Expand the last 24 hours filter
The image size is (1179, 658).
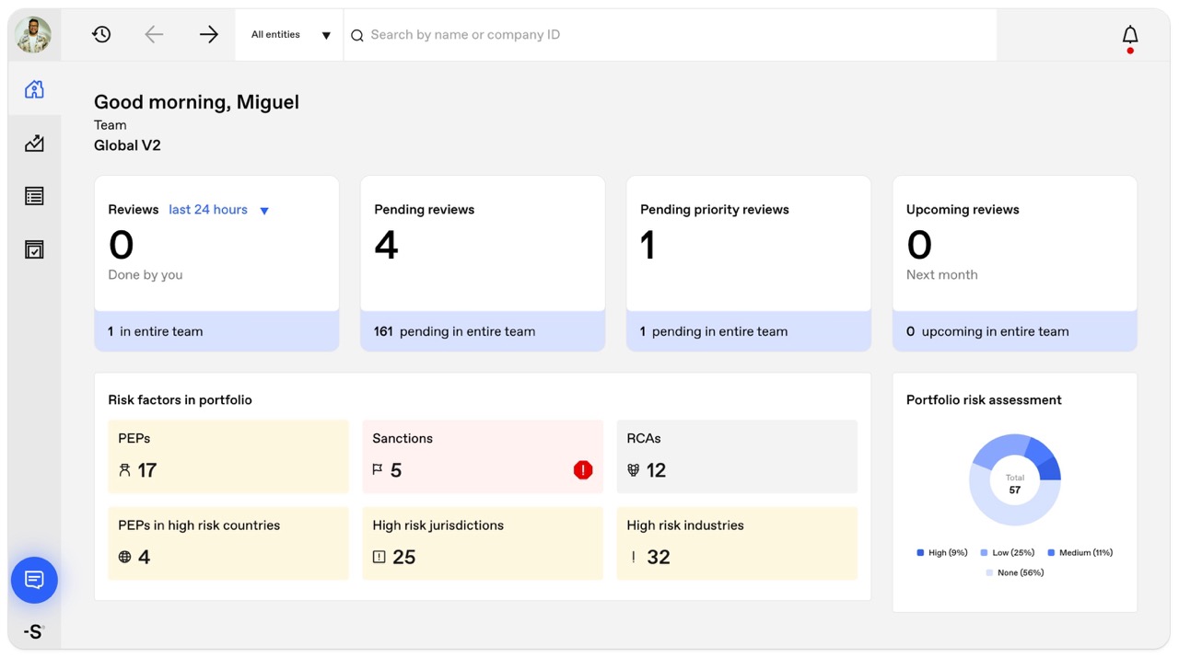pyautogui.click(x=208, y=209)
